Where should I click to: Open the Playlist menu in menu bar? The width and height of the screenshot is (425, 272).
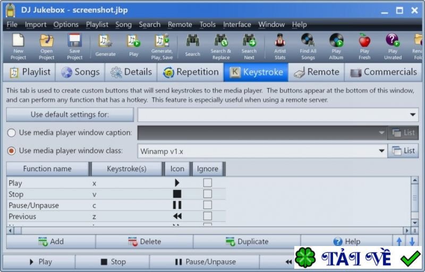97,24
